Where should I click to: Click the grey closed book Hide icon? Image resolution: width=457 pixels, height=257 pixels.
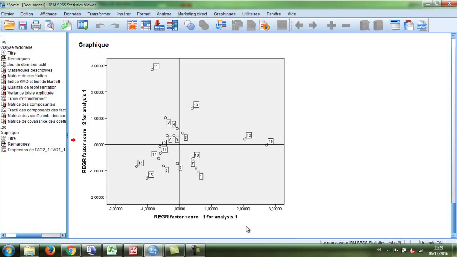tap(378, 25)
